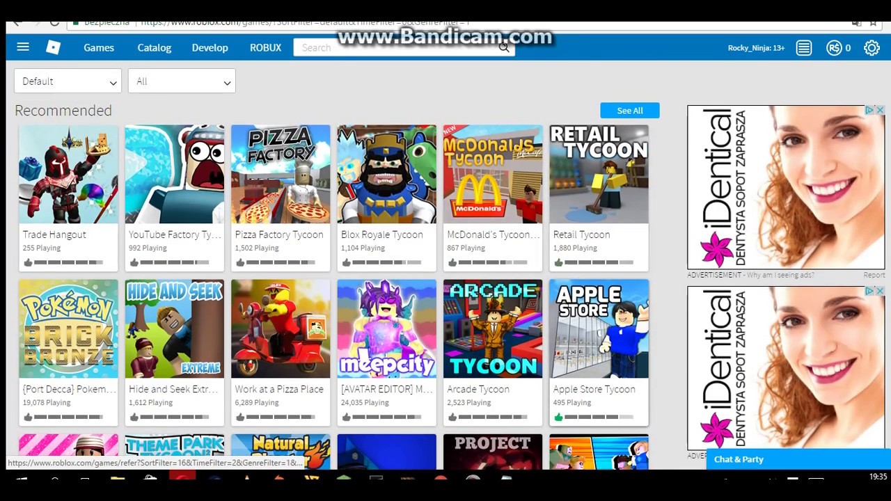Viewport: 891px width, 501px height.
Task: Click See All for Recommended games
Action: coord(630,111)
